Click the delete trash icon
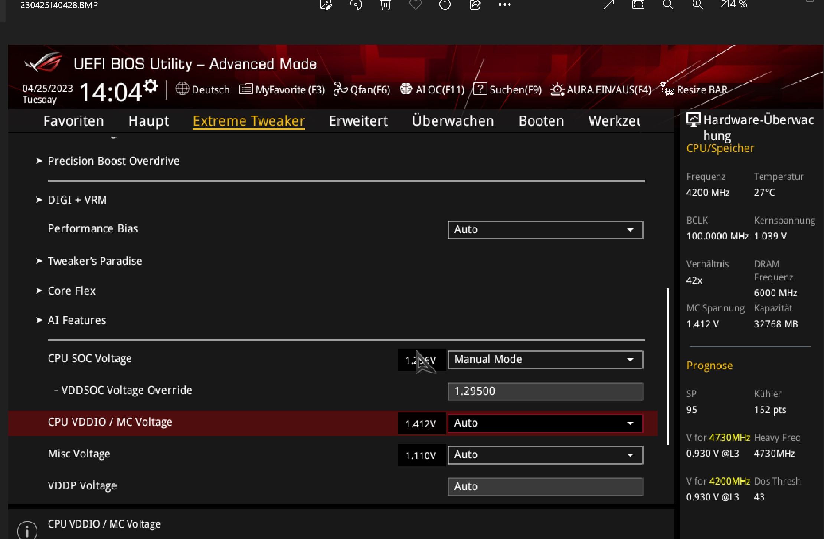This screenshot has height=539, width=824. [x=385, y=5]
